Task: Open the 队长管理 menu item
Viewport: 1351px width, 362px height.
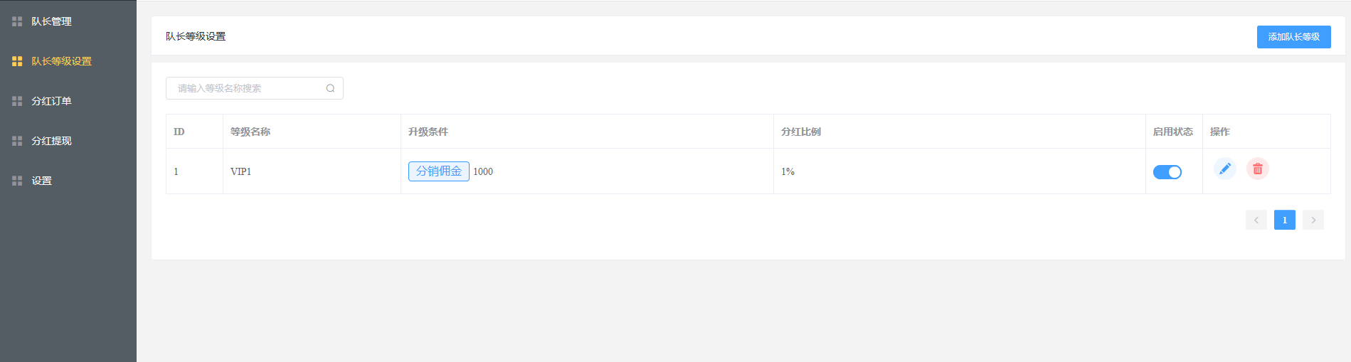Action: point(51,22)
